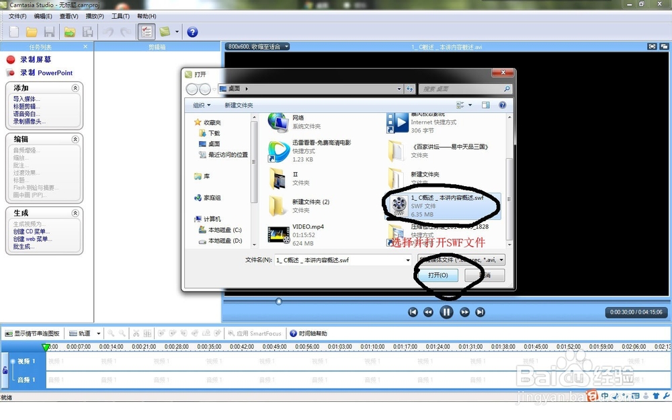Click the previous clip playback button
672x420 pixels.
tap(413, 312)
